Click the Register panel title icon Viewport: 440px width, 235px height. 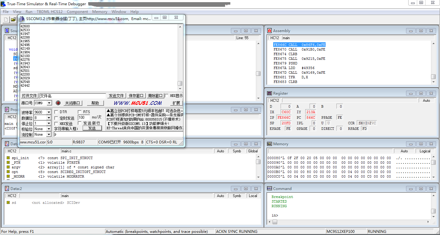[x=269, y=93]
